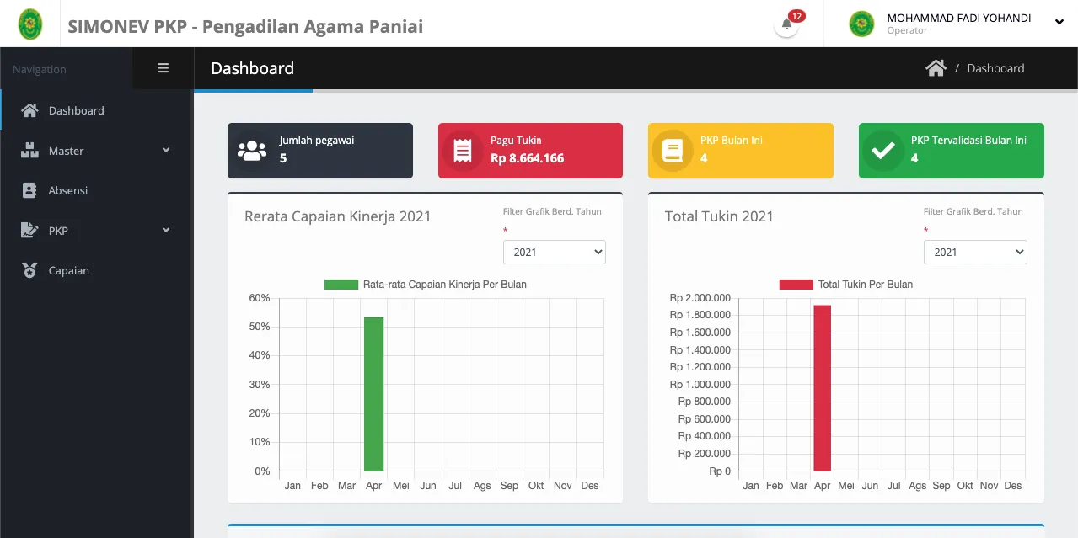Open the Absensi menu item
Viewport: 1078px width, 538px height.
97,190
